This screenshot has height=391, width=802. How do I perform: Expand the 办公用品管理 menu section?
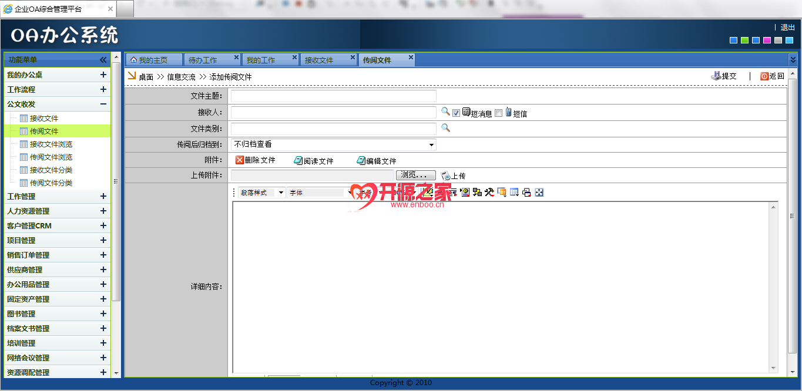(x=103, y=284)
